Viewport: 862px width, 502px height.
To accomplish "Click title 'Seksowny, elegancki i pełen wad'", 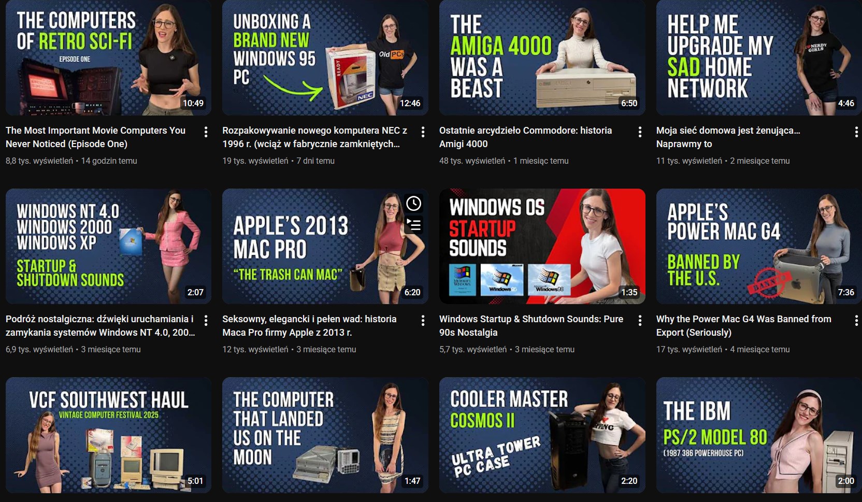I will pyautogui.click(x=309, y=326).
